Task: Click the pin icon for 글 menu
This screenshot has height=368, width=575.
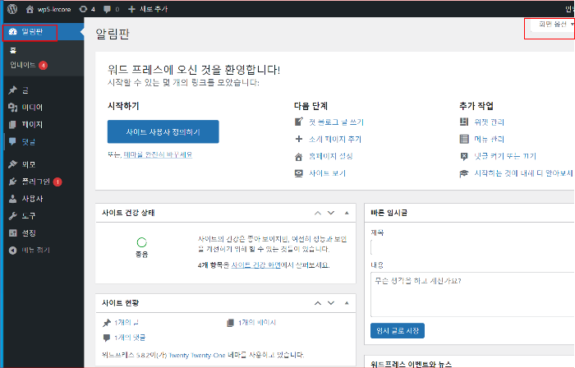Action: (13, 90)
